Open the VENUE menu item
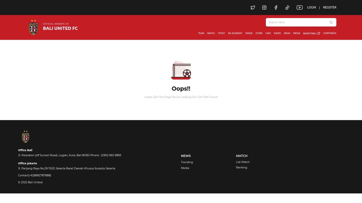The image size is (362, 203). tap(249, 33)
